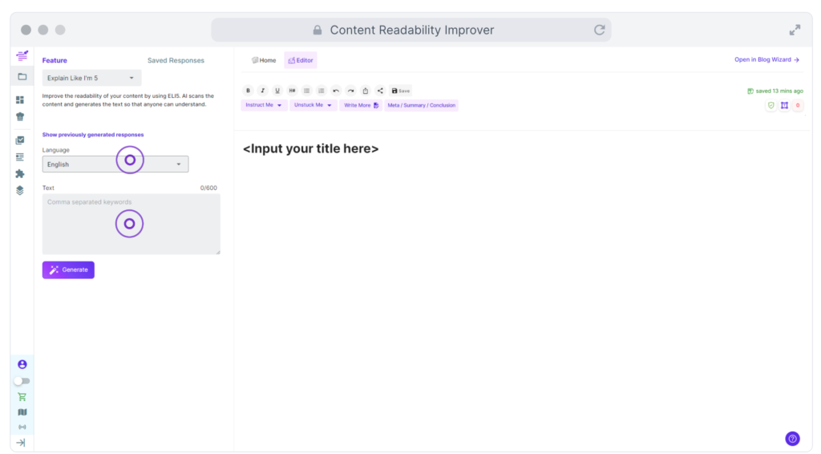The height and width of the screenshot is (454, 821).
Task: Click the red zero counter badge
Action: click(798, 105)
